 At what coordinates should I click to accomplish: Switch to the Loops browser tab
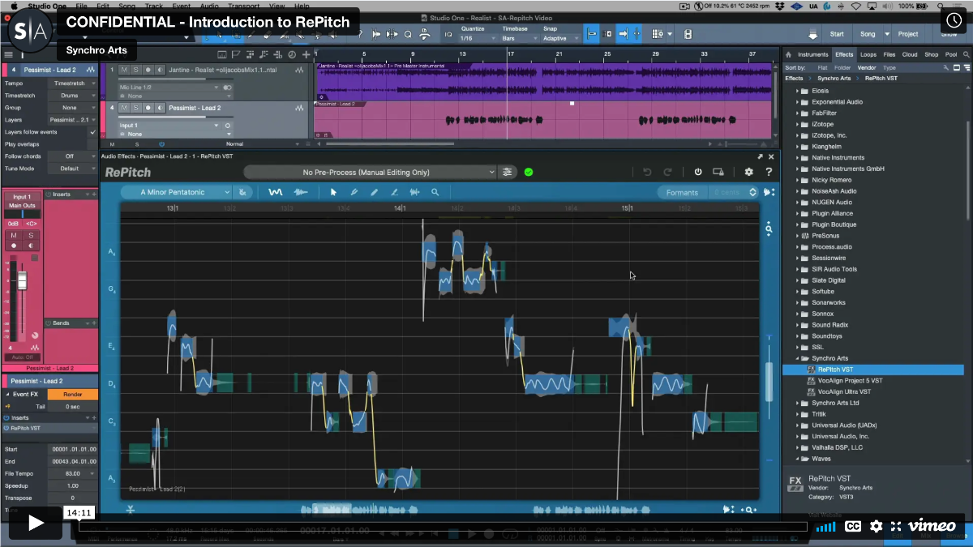(868, 54)
